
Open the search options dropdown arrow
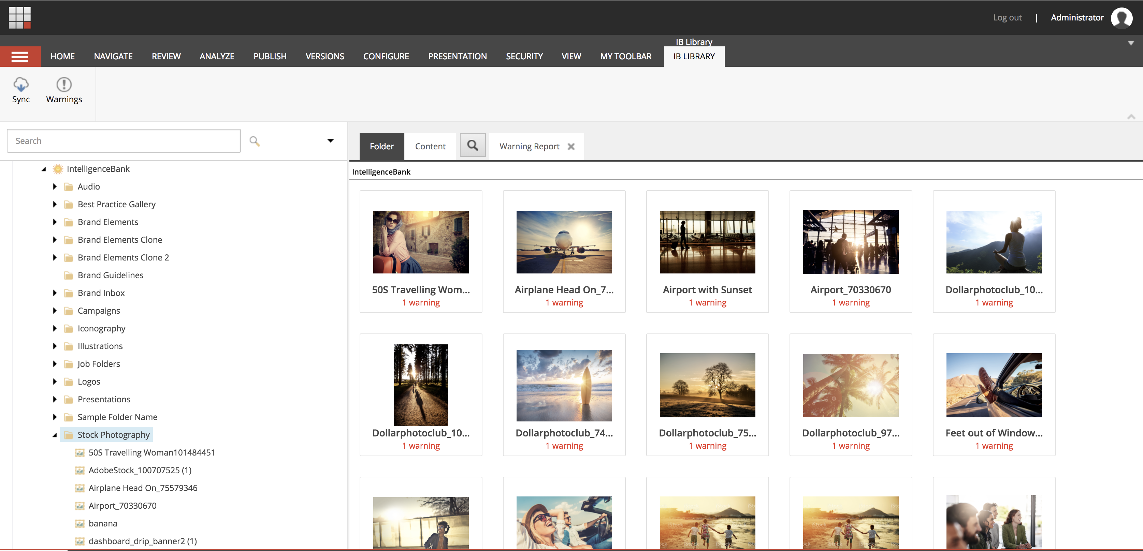click(330, 141)
